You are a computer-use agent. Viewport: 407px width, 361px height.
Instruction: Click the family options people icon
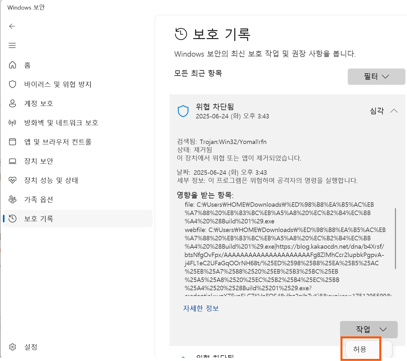click(12, 199)
